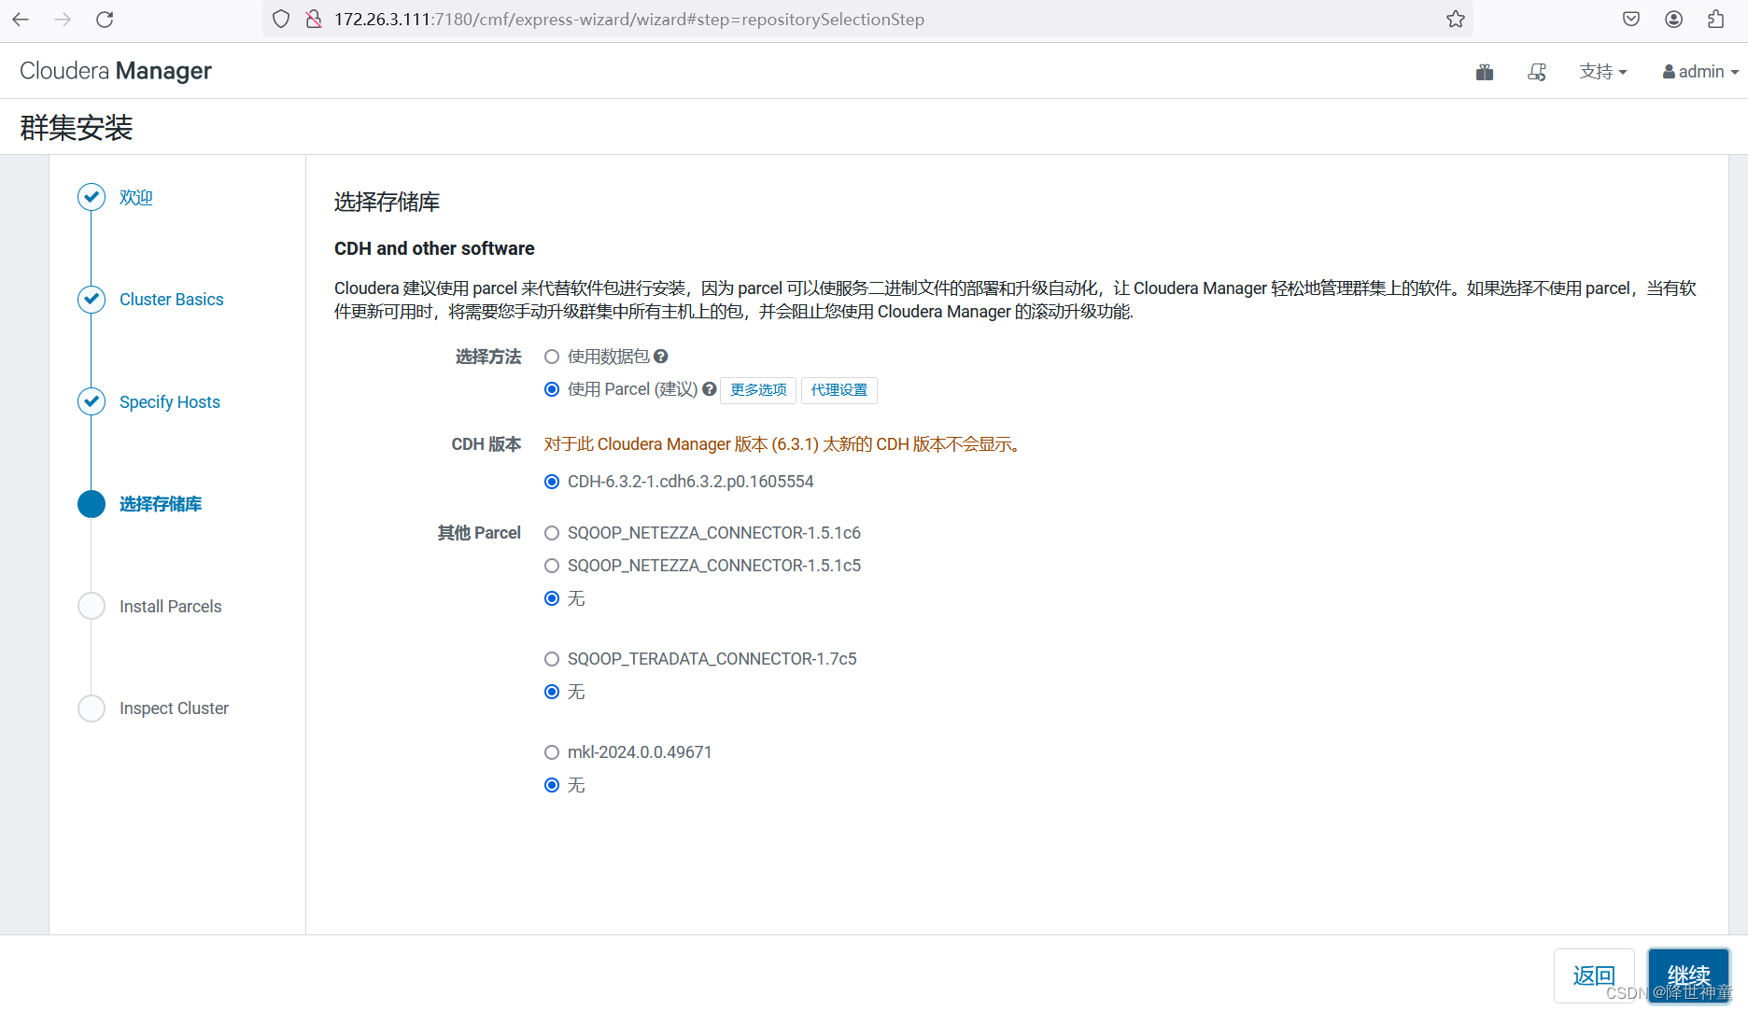Select the 使用数据包 radio option
This screenshot has height=1010, width=1748.
[x=551, y=356]
